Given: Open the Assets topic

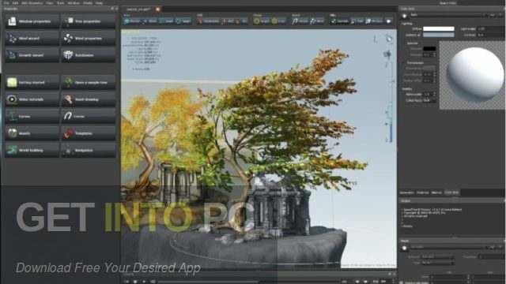Looking at the screenshot, I should [32, 133].
